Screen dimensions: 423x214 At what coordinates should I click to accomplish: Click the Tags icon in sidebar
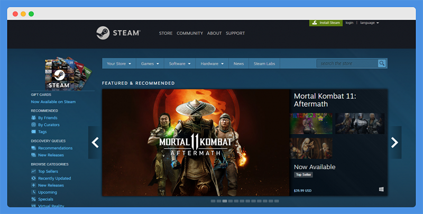[33, 132]
